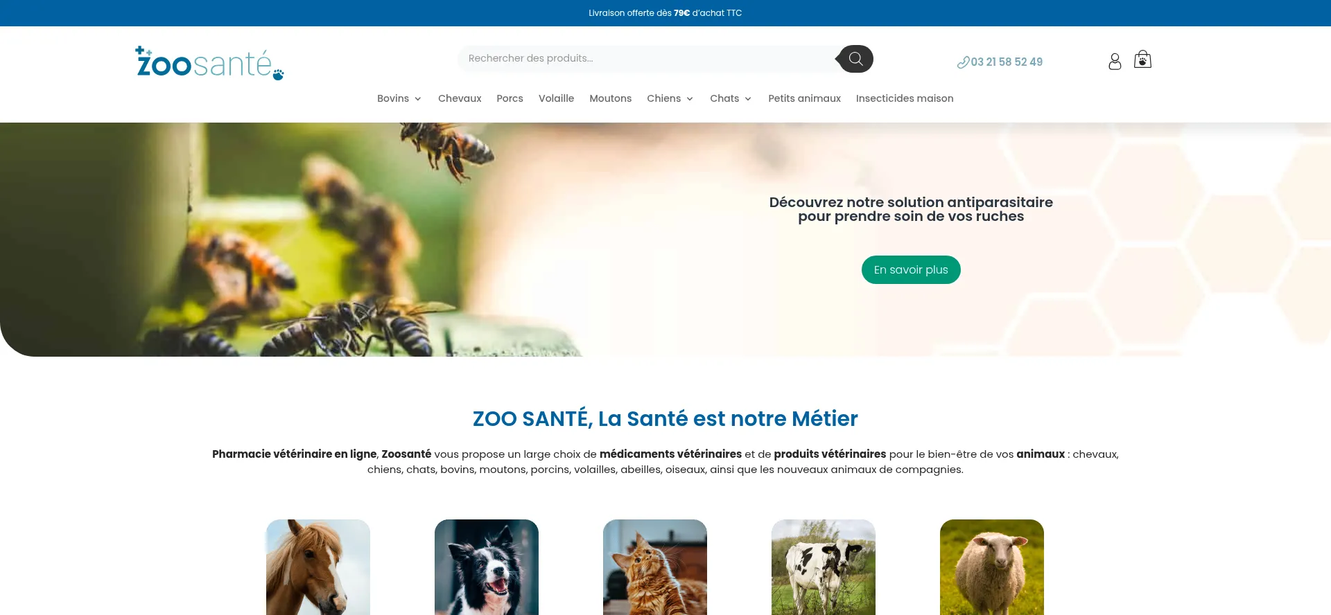Open Insecticides maison in the menu
Image resolution: width=1331 pixels, height=615 pixels.
[905, 98]
